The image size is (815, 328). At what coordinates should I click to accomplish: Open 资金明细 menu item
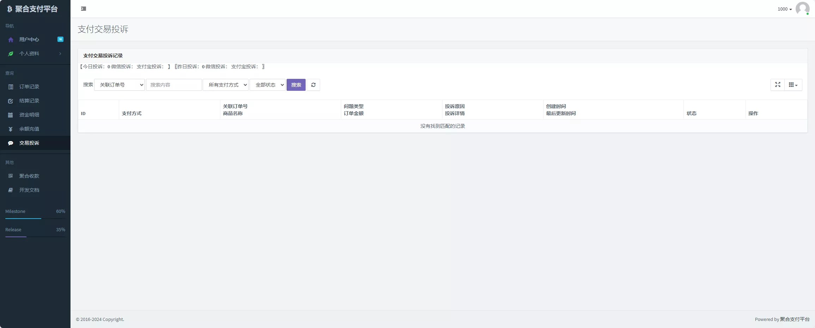click(35, 115)
